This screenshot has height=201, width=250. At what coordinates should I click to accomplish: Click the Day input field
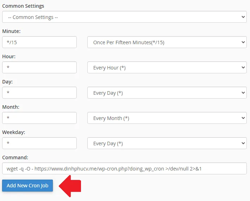39,93
